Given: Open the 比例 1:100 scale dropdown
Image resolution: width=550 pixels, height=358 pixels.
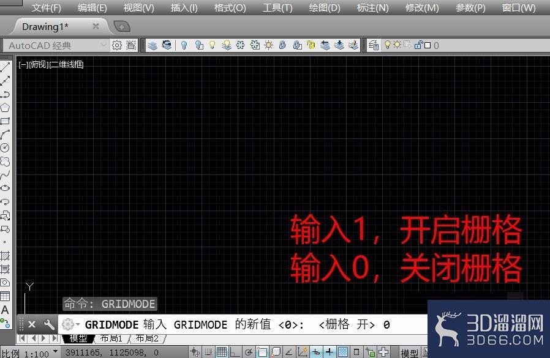Looking at the screenshot, I should tap(31, 354).
